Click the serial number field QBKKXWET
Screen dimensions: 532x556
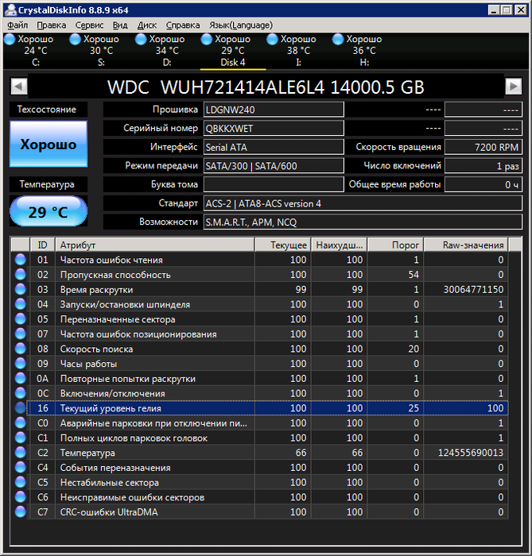click(274, 129)
